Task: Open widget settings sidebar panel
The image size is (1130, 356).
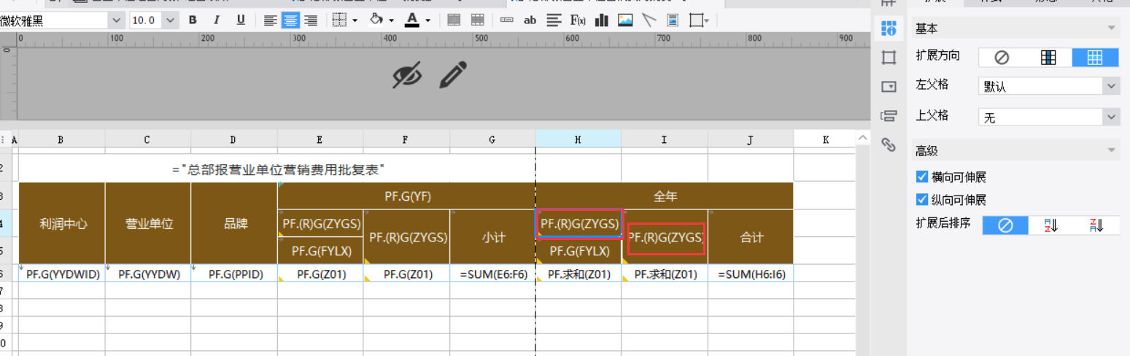Action: click(889, 86)
